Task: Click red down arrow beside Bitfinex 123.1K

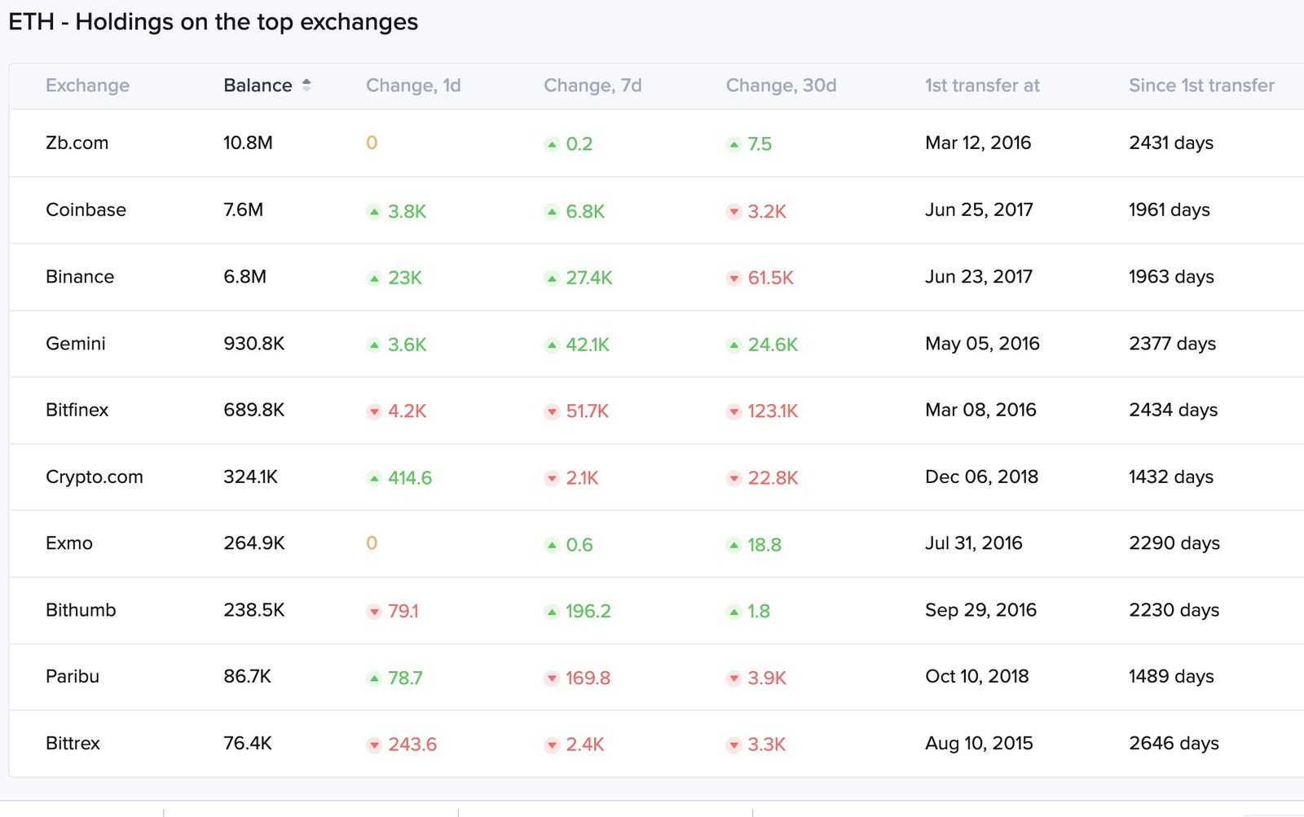Action: 733,411
